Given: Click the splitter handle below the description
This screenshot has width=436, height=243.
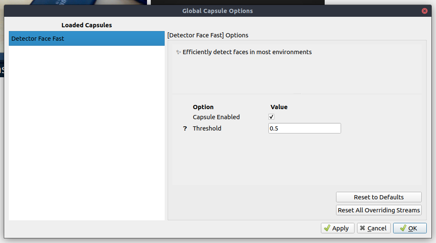Looking at the screenshot, I should (297, 94).
